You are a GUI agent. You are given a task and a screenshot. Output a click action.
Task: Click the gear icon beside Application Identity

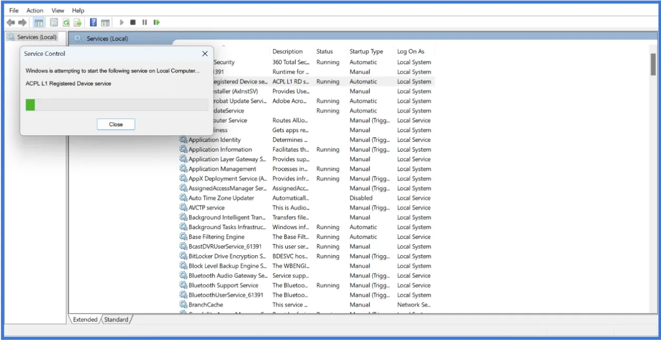(183, 140)
